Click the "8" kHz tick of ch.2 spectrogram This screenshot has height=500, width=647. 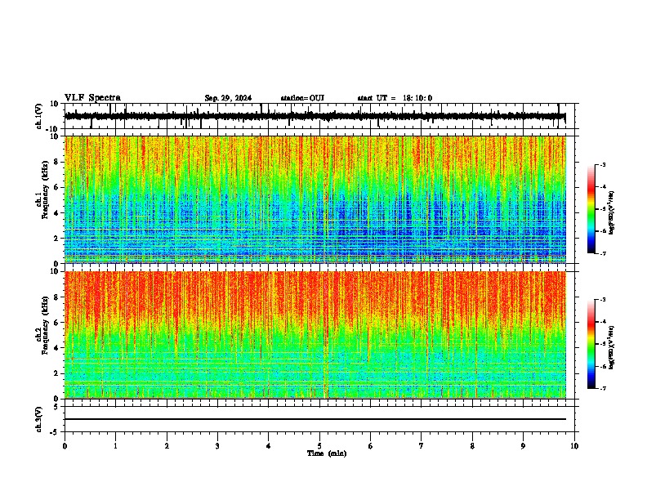pyautogui.click(x=56, y=297)
